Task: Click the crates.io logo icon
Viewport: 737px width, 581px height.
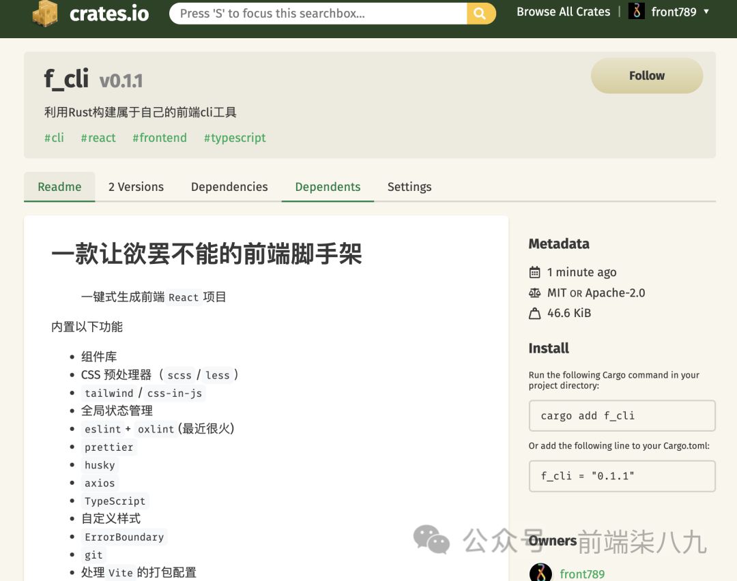Action: click(x=45, y=13)
